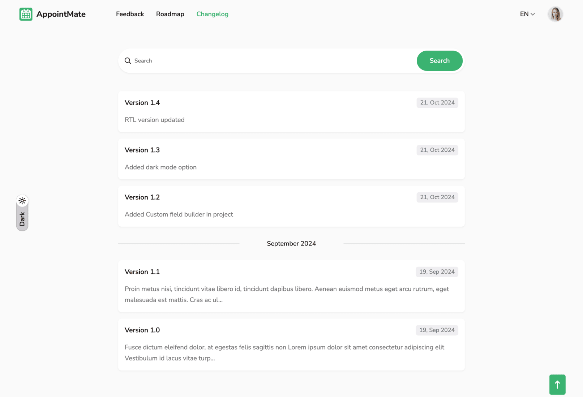Open the Version 1.1 entry

tap(291, 286)
